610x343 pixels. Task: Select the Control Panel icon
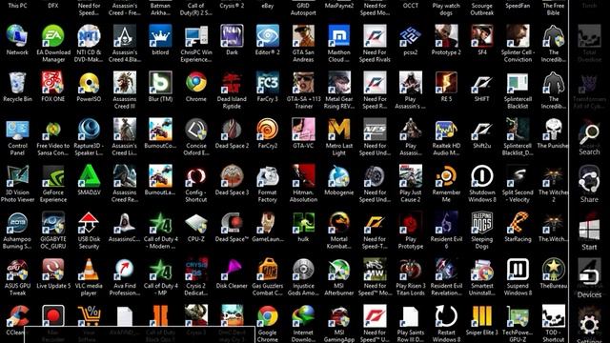tap(17, 130)
